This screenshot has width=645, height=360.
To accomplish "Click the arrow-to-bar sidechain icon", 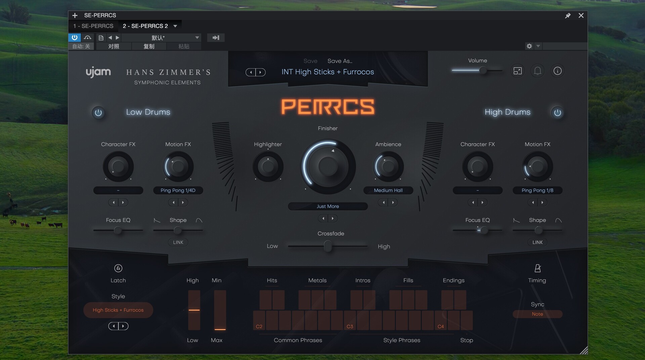I will pyautogui.click(x=216, y=38).
